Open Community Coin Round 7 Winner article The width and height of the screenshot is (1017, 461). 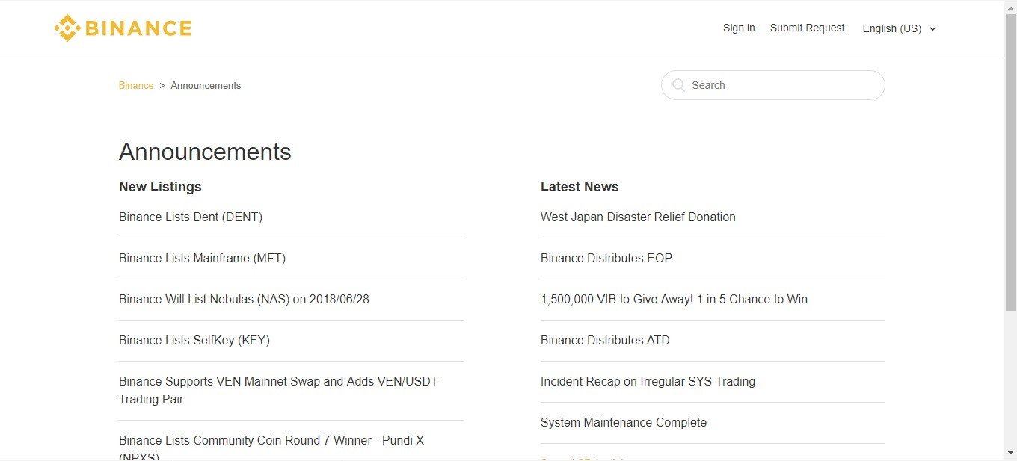pos(271,447)
